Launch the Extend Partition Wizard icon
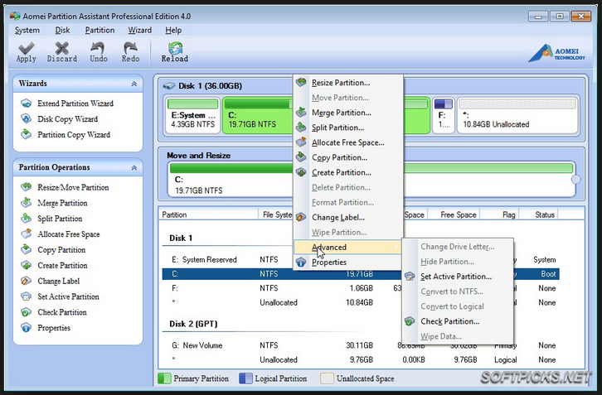 click(26, 104)
